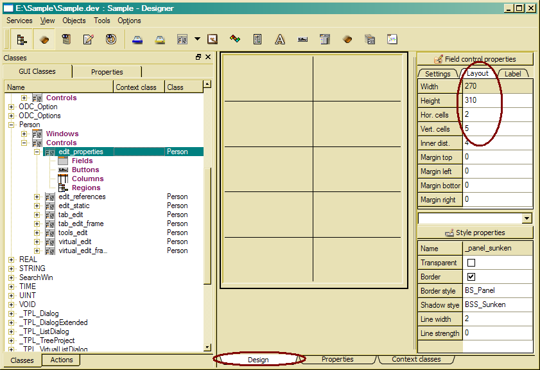
Task: Click the class tree hierarchy toolbar icon
Action: (x=21, y=40)
